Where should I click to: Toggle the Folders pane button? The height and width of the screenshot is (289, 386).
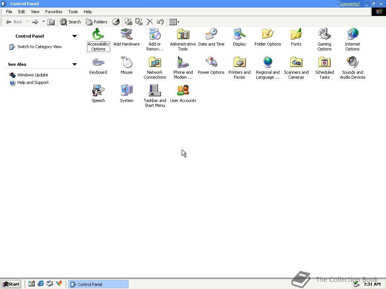(96, 22)
